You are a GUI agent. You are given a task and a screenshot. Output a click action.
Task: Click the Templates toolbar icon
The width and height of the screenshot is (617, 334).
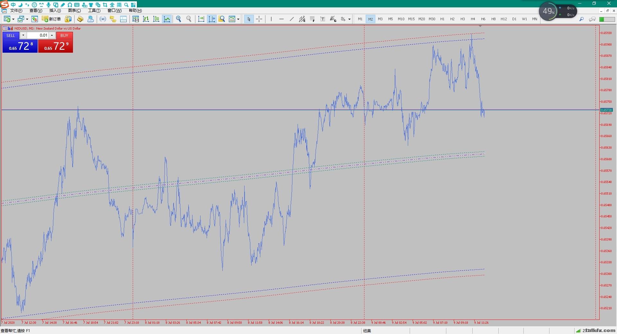coord(232,19)
